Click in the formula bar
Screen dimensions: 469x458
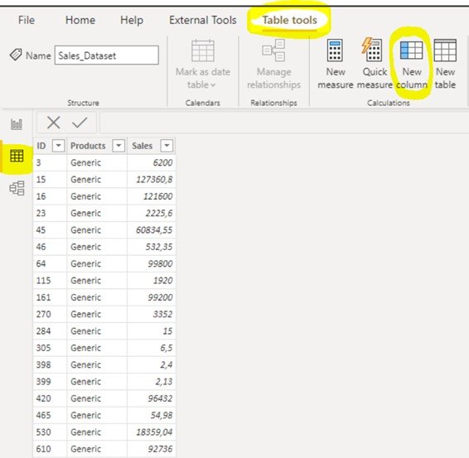[x=284, y=123]
